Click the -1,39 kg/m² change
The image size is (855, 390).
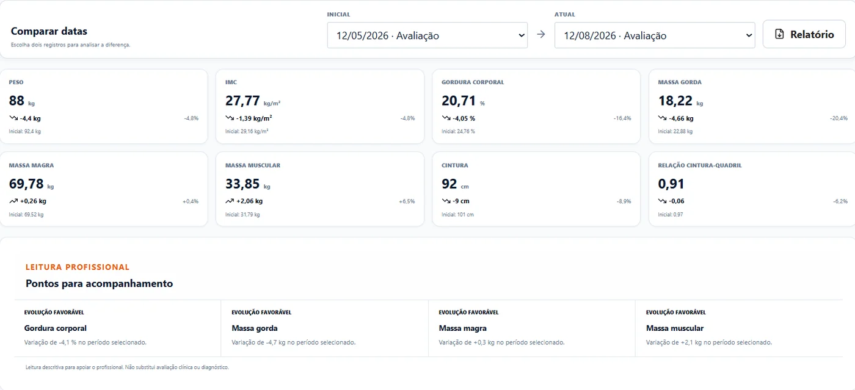tap(254, 118)
